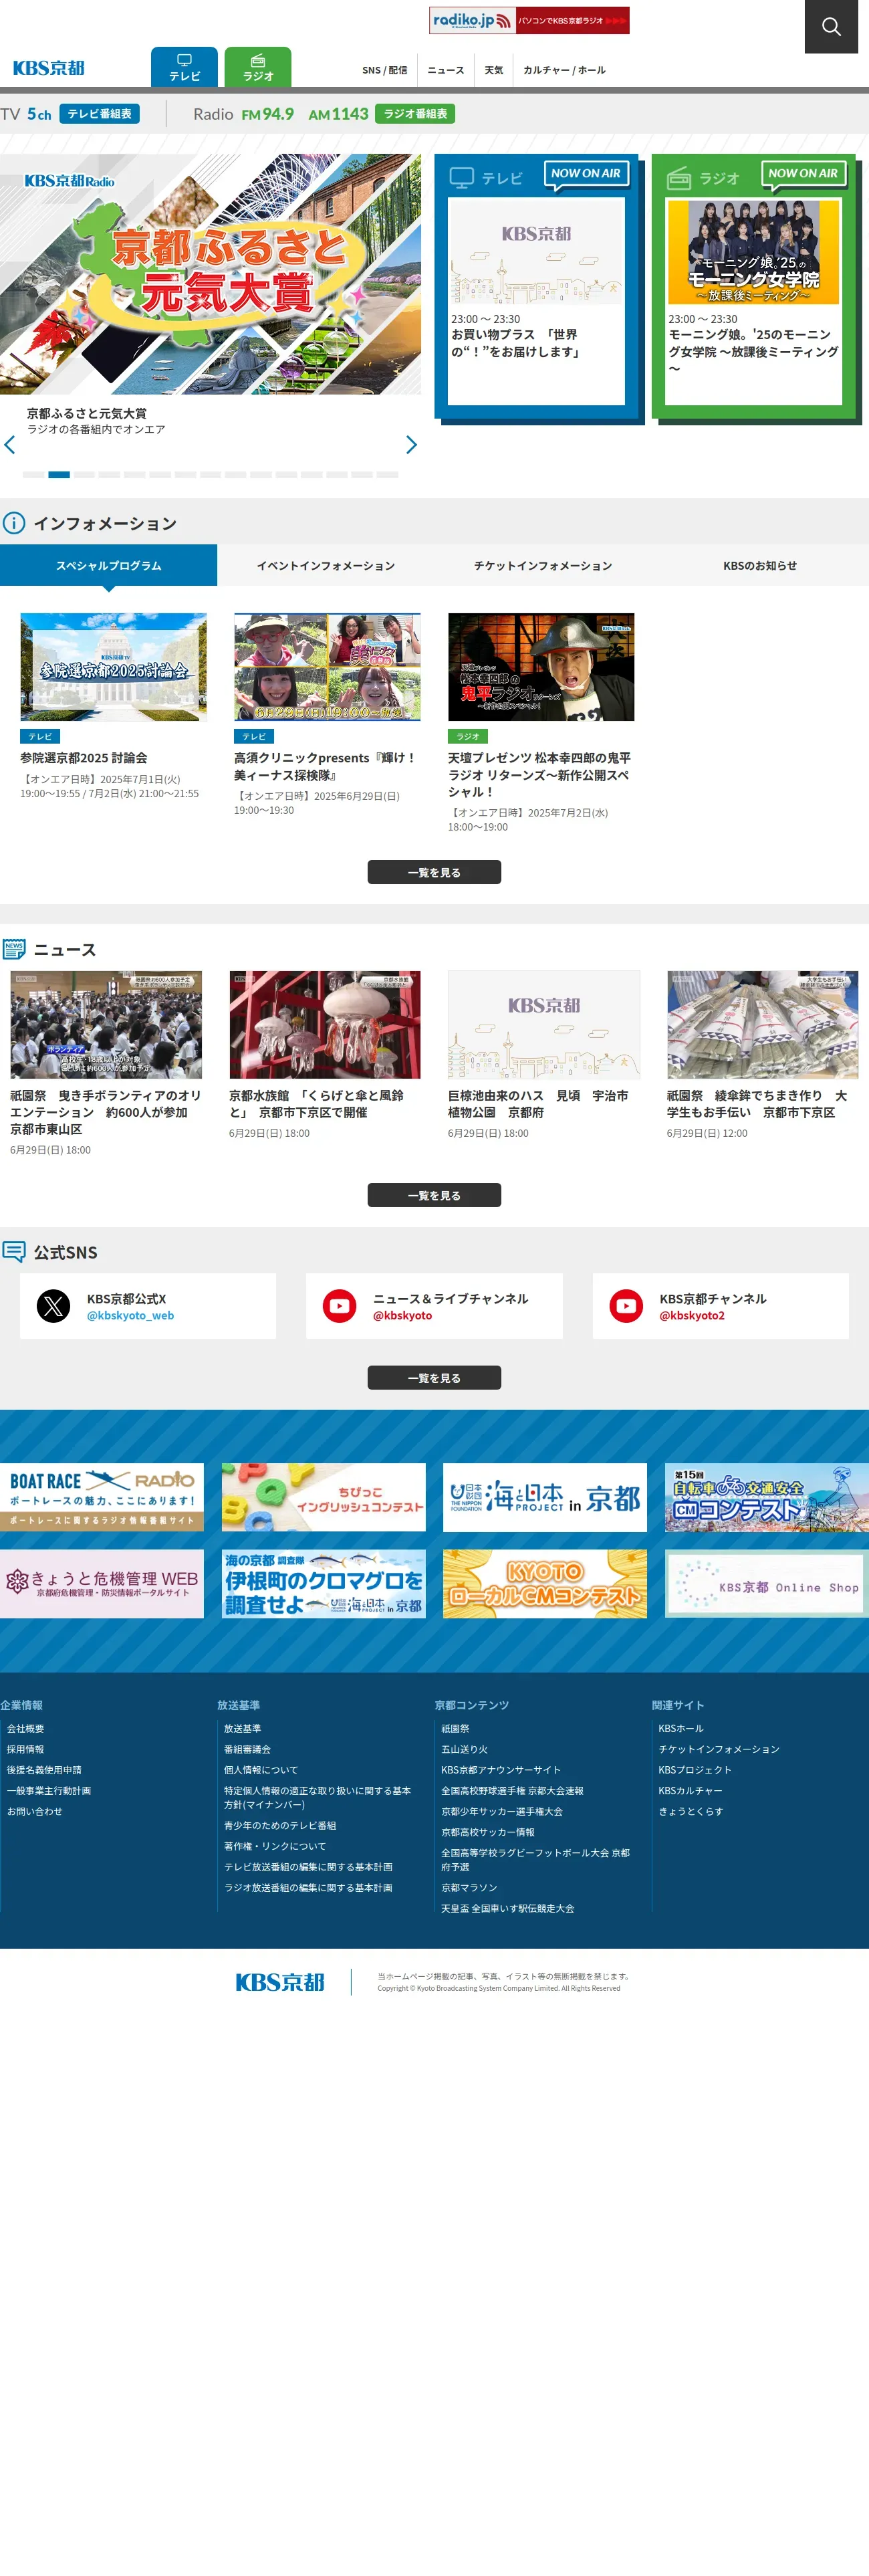Viewport: 869px width, 2576px height.
Task: Click YouTube icon for KBS京都チャンネル
Action: [627, 1306]
